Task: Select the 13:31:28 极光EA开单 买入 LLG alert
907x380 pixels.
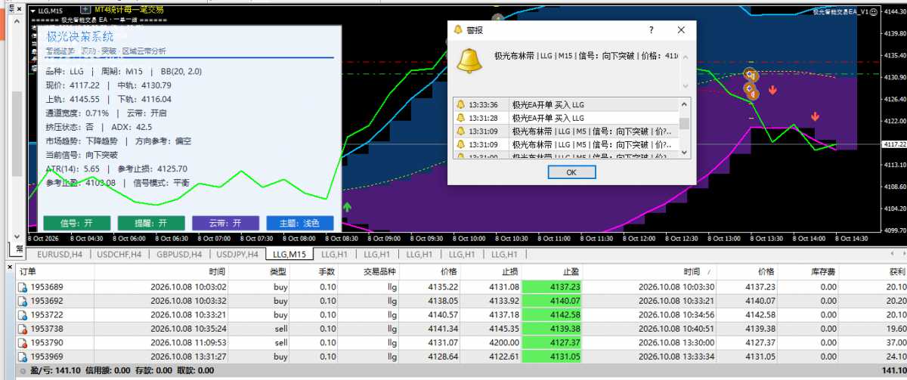Action: click(x=565, y=118)
